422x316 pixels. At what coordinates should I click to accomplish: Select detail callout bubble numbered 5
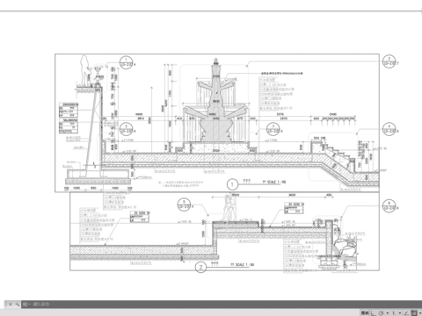(184, 205)
